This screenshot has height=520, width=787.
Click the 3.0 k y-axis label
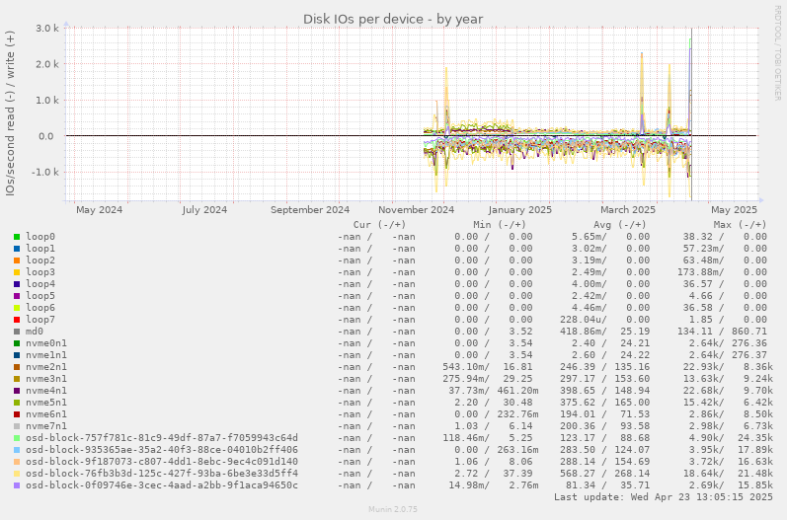tap(47, 28)
